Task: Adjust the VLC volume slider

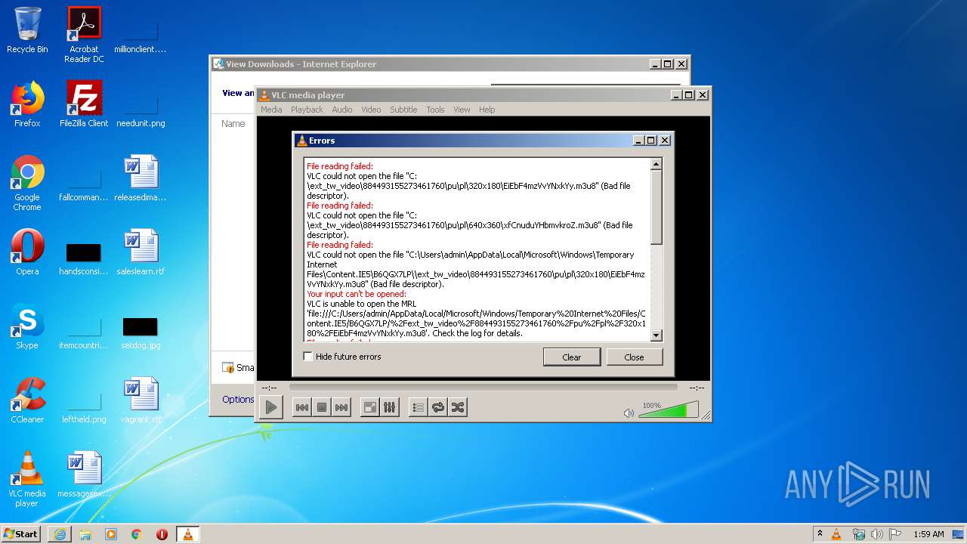Action: coord(669,411)
